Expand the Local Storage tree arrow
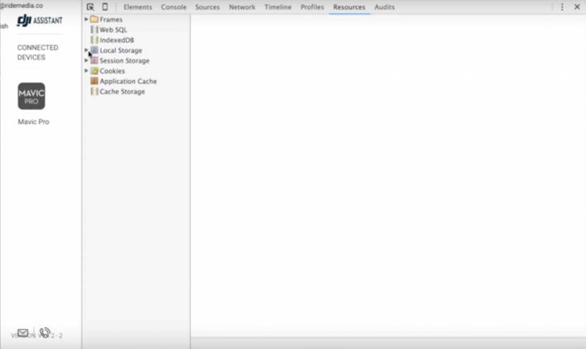The image size is (586, 349). click(86, 50)
